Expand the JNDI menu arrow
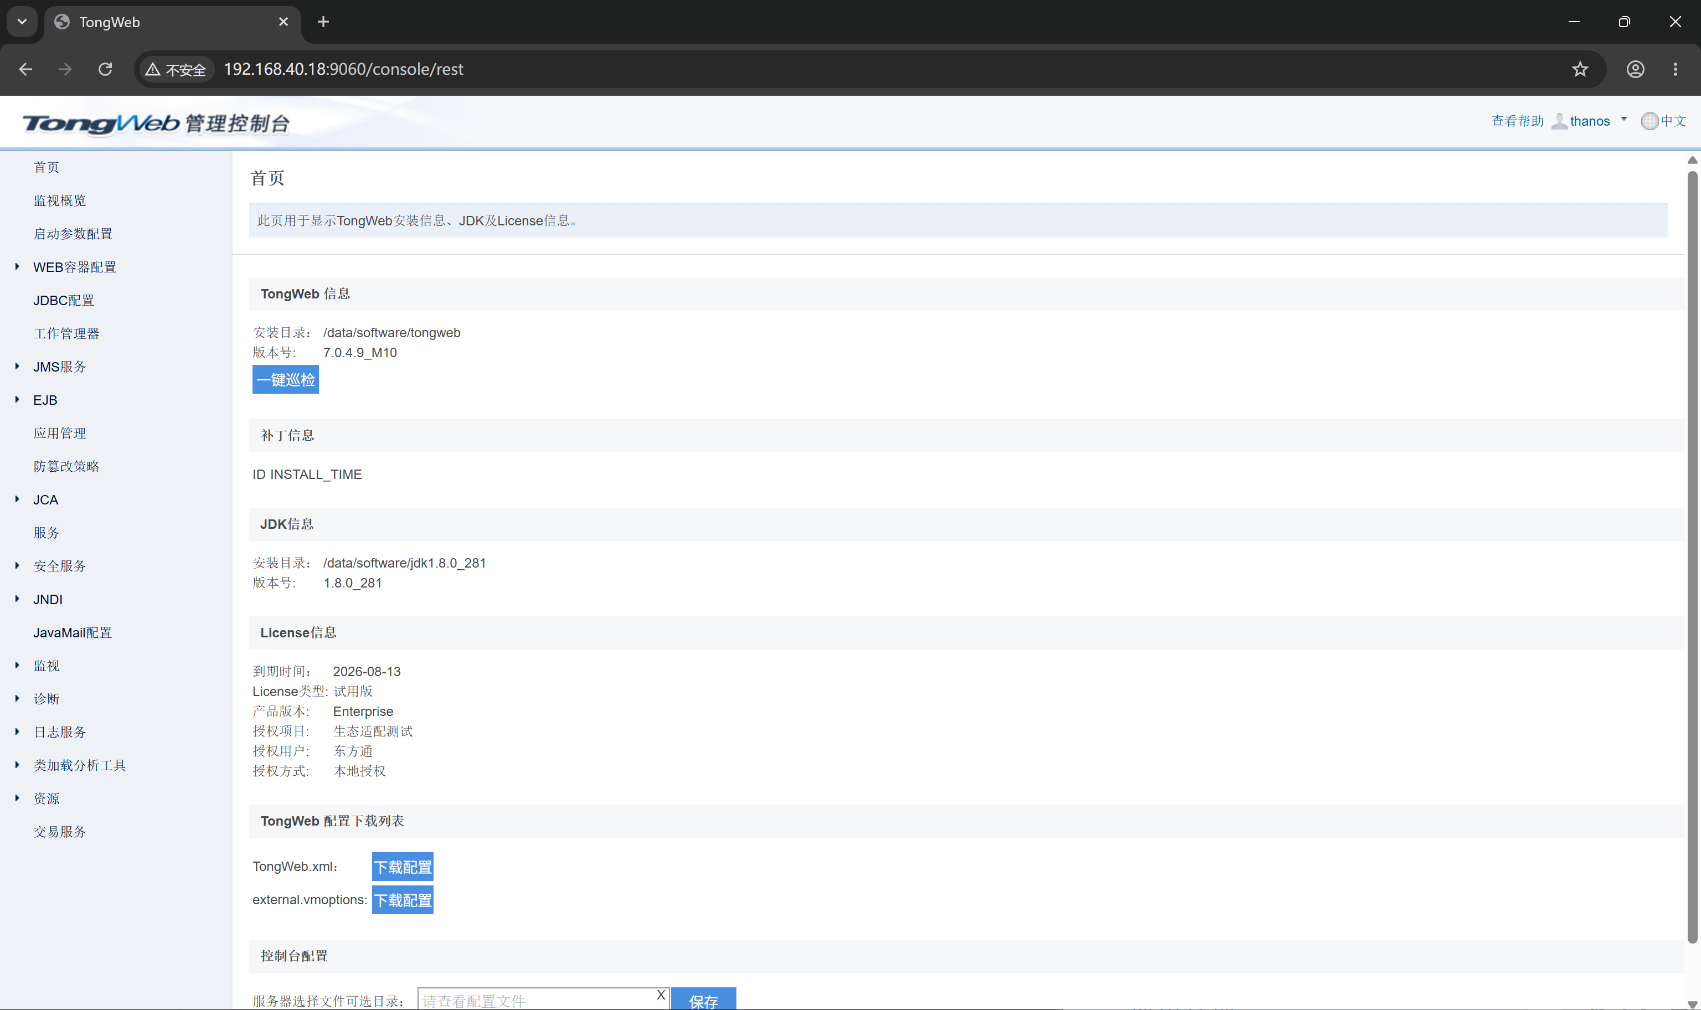 click(17, 599)
